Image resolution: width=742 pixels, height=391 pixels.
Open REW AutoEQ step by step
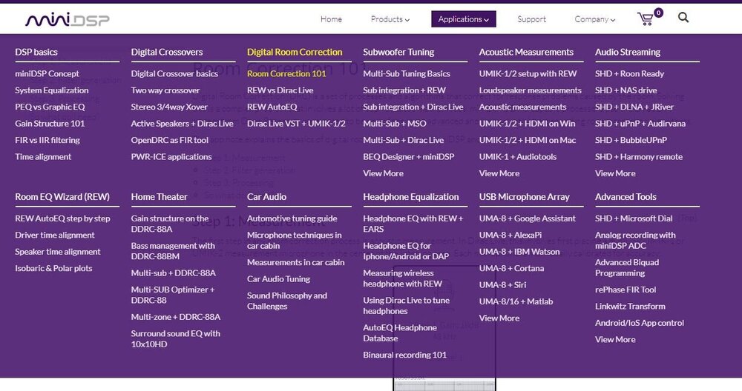pyautogui.click(x=62, y=218)
